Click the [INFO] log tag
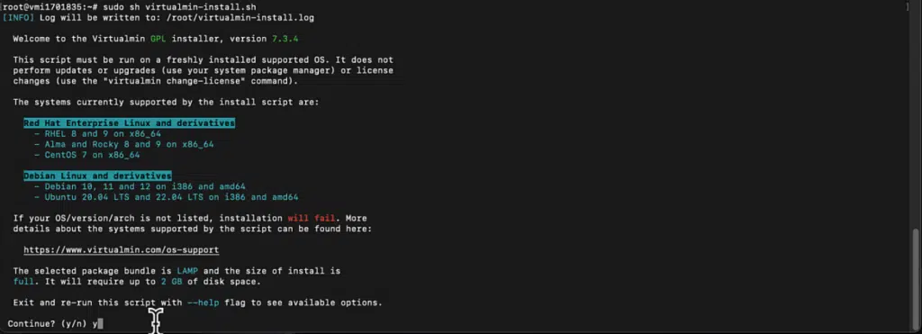The height and width of the screenshot is (334, 922). 18,18
